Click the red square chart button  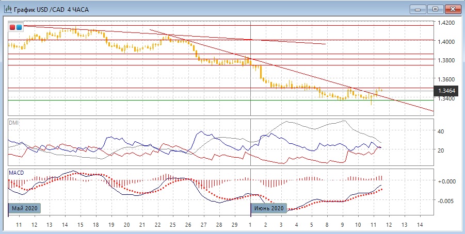tap(12, 27)
